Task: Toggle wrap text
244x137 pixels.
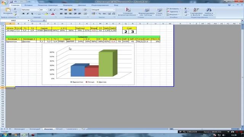Action: pos(85,10)
